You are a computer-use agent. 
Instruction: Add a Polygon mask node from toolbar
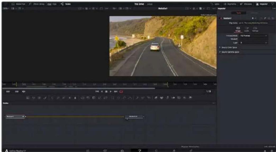coord(124,98)
